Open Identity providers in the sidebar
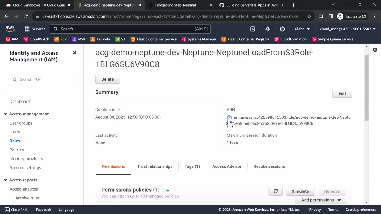381x214 pixels. 26,159
